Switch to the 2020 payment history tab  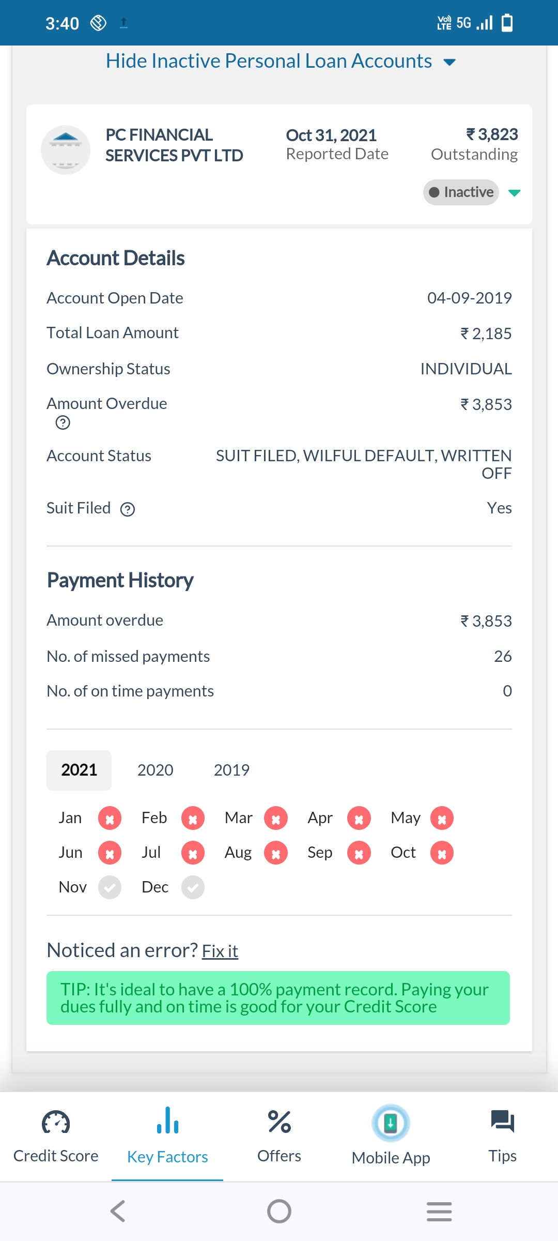point(155,770)
